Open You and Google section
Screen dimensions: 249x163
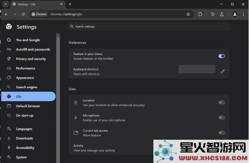point(29,40)
